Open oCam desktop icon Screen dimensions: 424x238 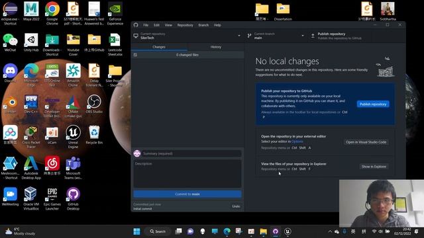tap(52, 135)
